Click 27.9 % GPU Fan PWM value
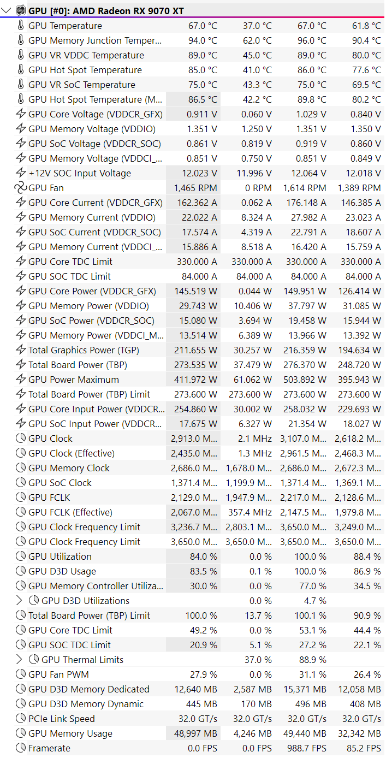The height and width of the screenshot is (764, 392). 204,674
